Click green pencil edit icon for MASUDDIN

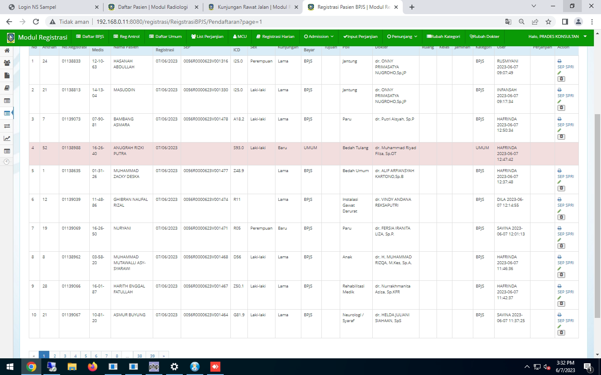tap(559, 102)
